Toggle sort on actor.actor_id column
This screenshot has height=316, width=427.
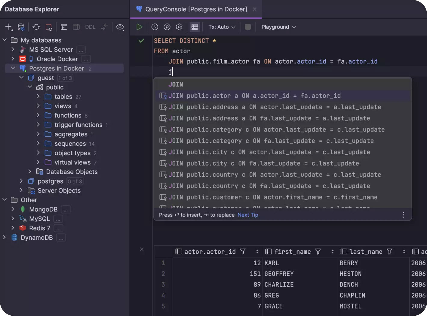pos(257,252)
